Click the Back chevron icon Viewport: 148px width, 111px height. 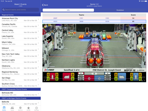[43, 5]
